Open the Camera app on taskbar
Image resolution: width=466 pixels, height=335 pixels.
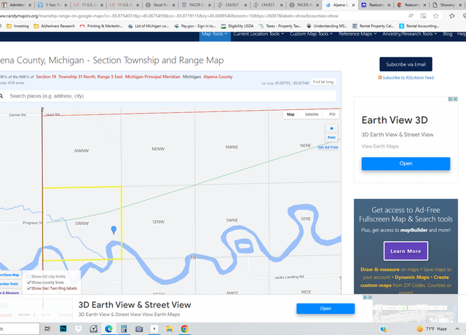139,328
